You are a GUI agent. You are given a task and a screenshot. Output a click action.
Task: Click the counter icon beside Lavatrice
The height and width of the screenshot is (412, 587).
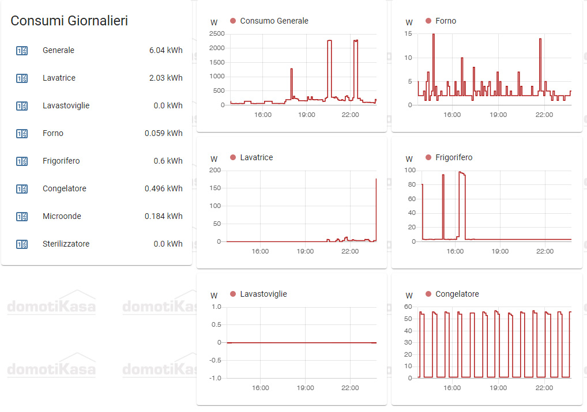(x=22, y=78)
